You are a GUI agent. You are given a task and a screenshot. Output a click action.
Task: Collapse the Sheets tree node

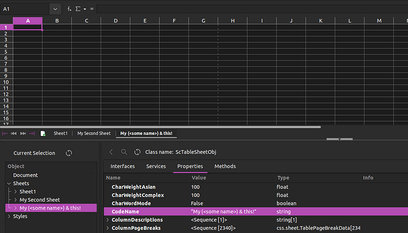(x=9, y=183)
